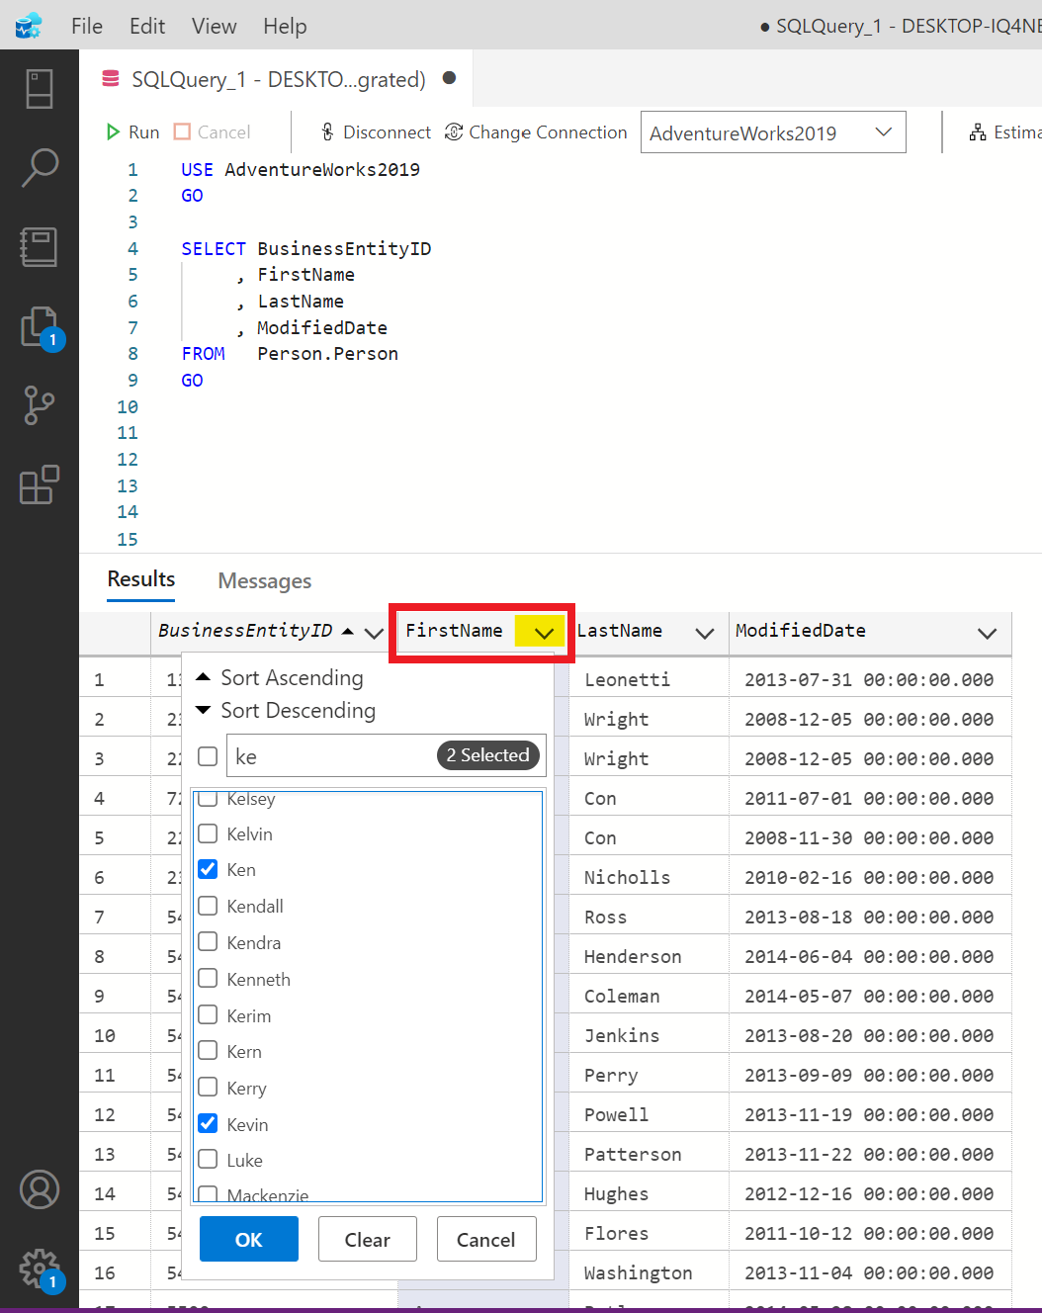Click the Nicholls cell in LastName
1042x1313 pixels.
pyautogui.click(x=627, y=877)
